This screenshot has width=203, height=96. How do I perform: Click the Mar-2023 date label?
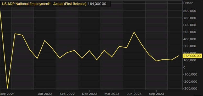(112, 93)
